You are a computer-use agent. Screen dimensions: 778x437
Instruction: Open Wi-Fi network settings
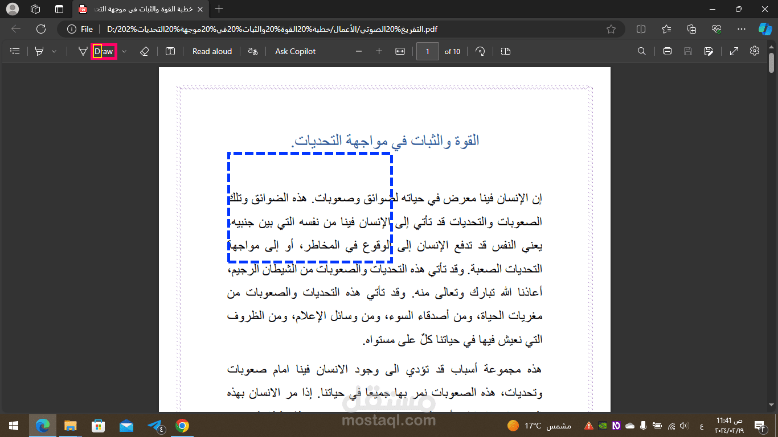tap(671, 425)
